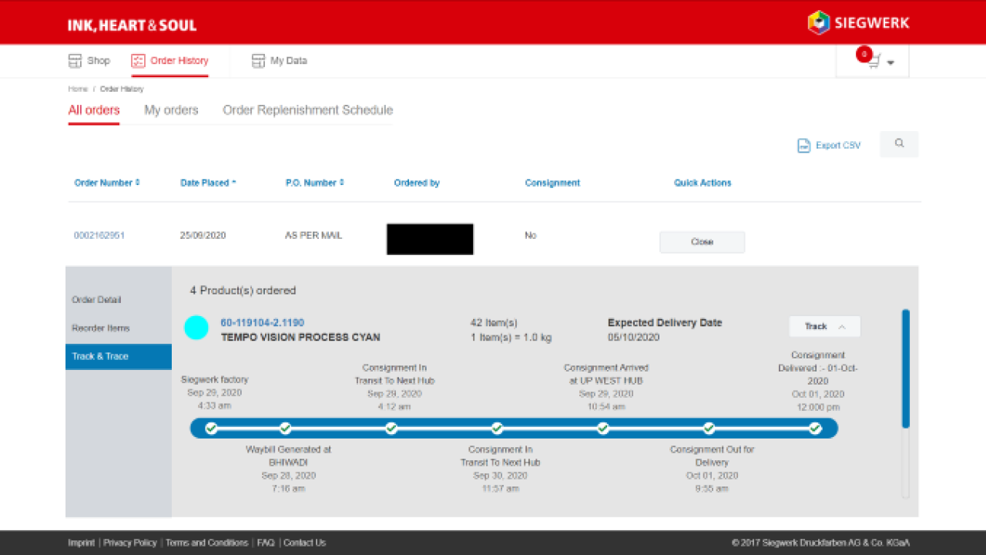Switch to the My orders tab
Screen dimensions: 986x555
(171, 110)
